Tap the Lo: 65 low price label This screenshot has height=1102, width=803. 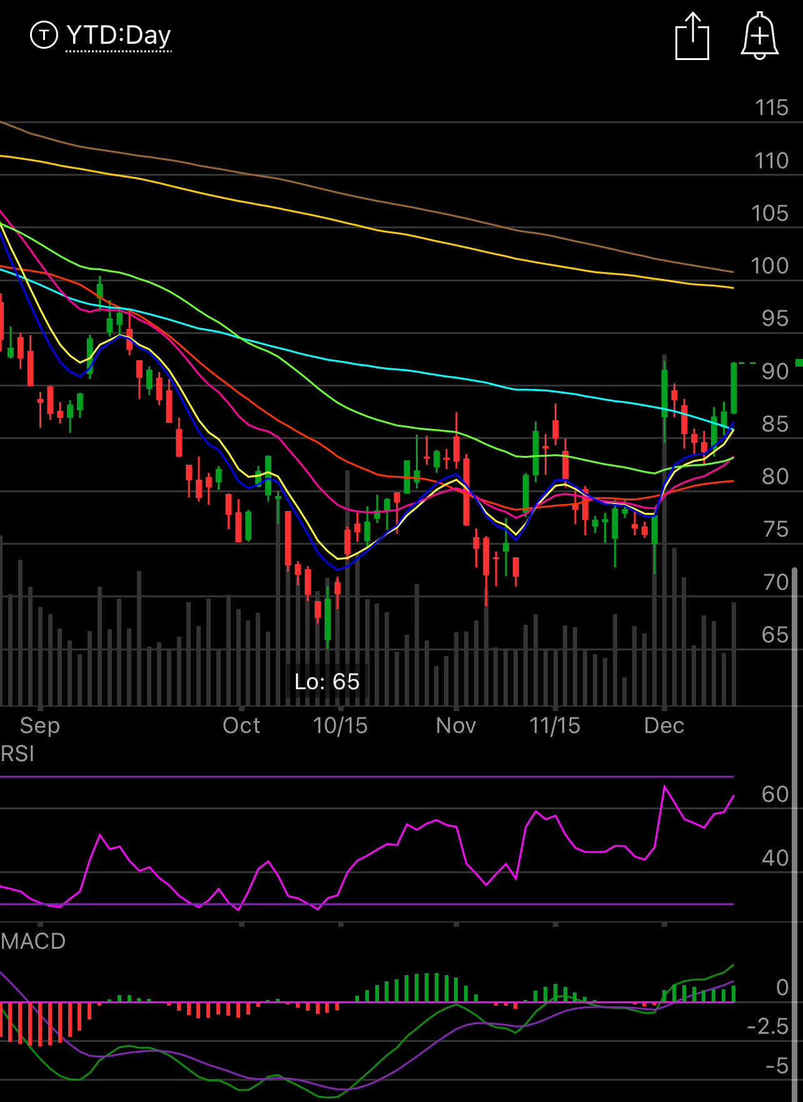click(x=327, y=681)
